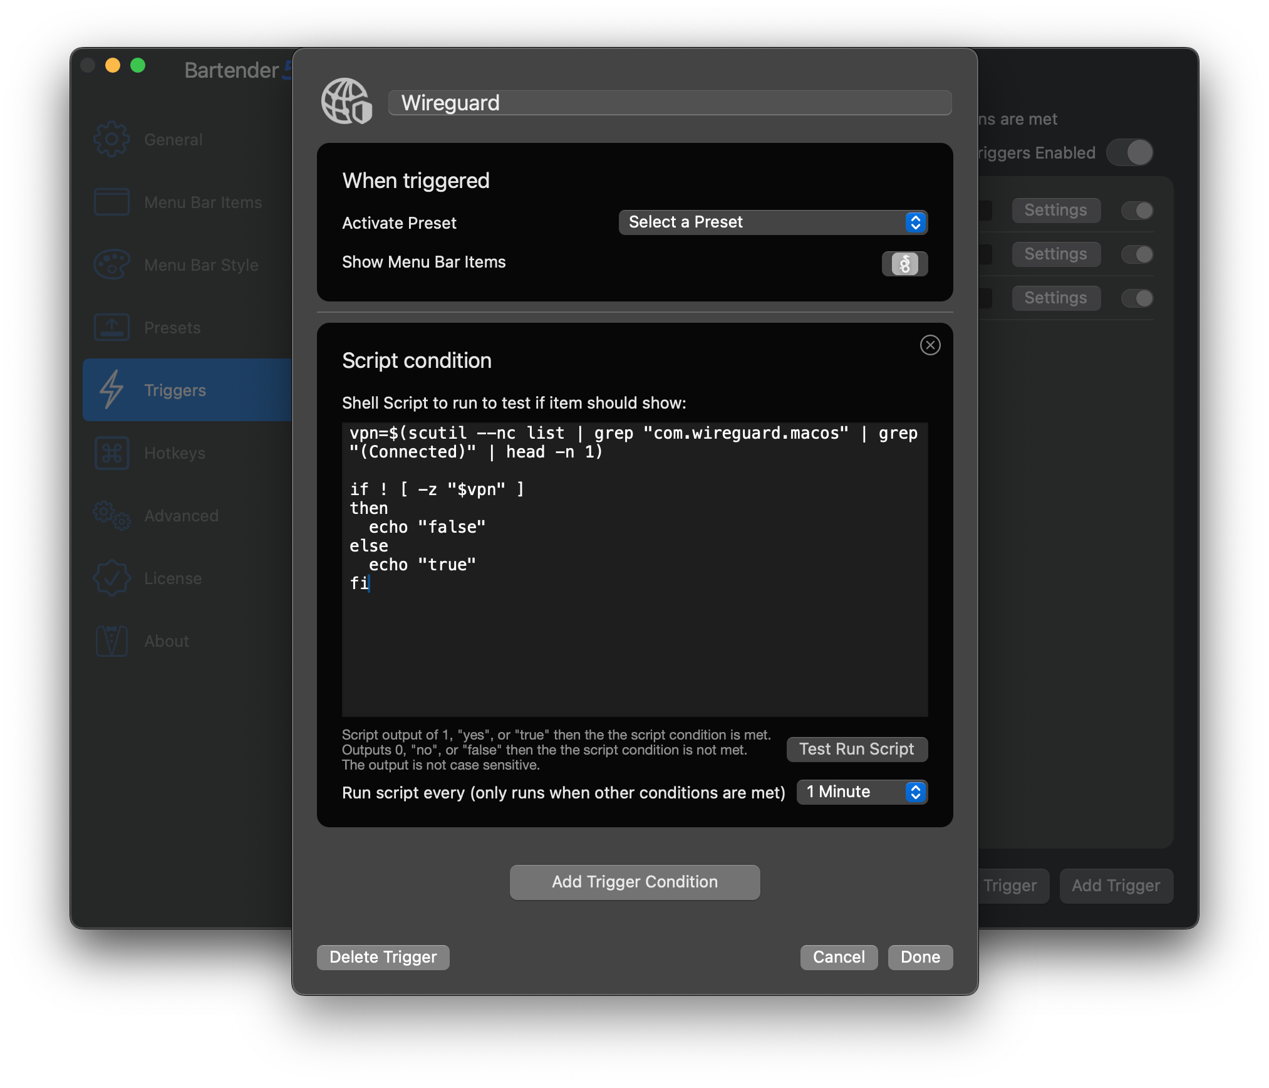Open the Advanced sidebar section

coord(187,515)
